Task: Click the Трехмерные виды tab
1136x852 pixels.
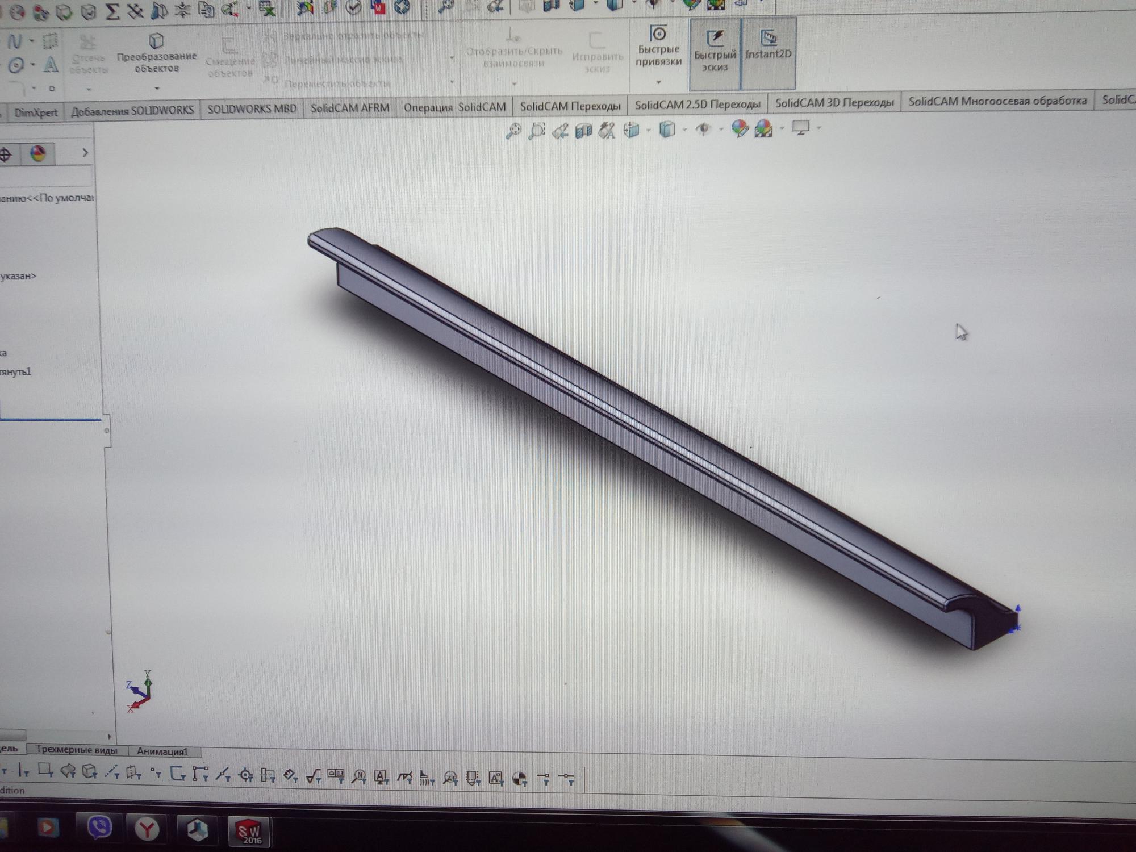Action: [77, 750]
